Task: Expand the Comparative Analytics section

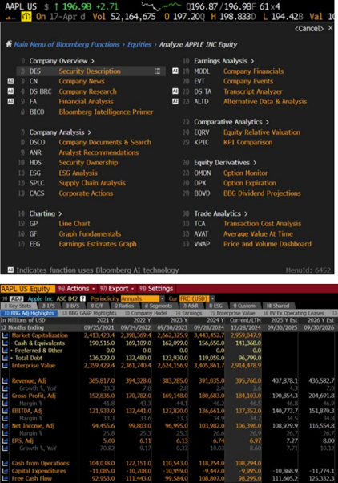Action: 231,122
